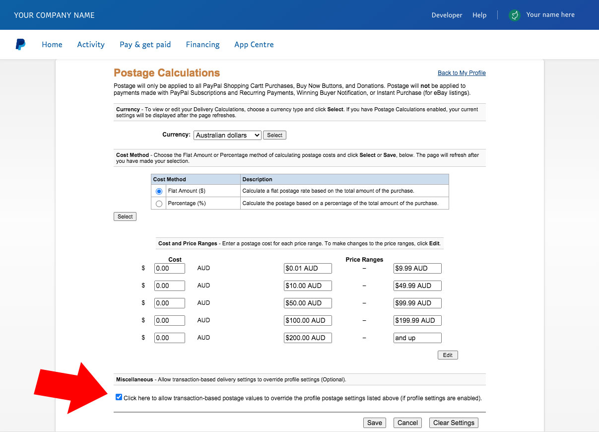This screenshot has width=599, height=432.
Task: Open the Developer link in header
Action: click(x=447, y=15)
